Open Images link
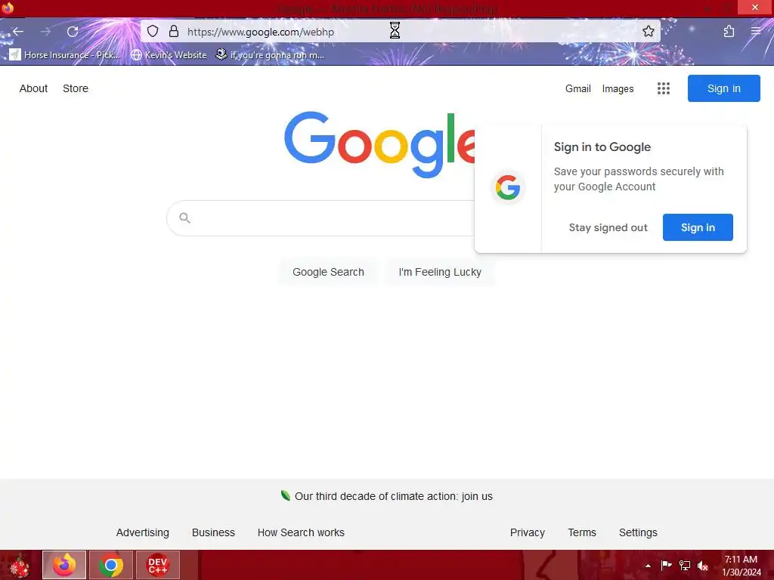The height and width of the screenshot is (580, 774). [618, 88]
